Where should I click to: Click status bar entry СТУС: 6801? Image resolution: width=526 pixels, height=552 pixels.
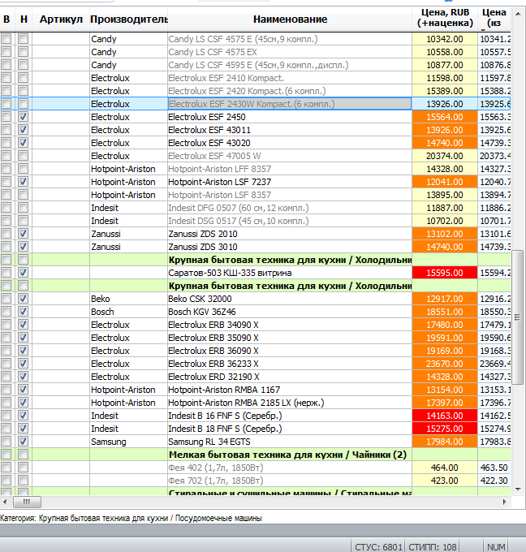[x=378, y=546]
